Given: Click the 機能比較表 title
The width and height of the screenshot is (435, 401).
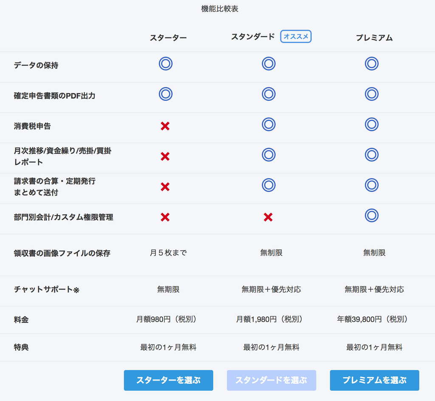Looking at the screenshot, I should 220,9.
